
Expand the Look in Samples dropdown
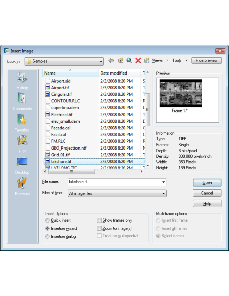[64, 61]
